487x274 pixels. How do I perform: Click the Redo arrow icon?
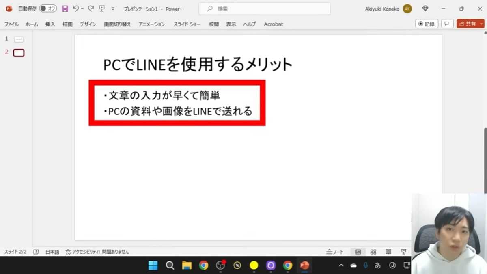(x=91, y=9)
